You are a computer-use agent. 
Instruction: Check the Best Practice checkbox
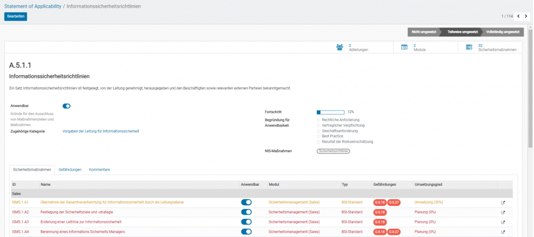(319, 136)
